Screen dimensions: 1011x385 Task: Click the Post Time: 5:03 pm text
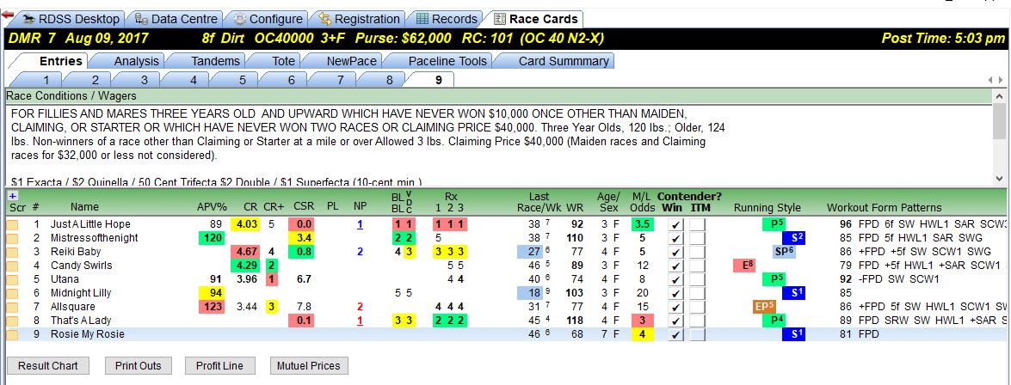[943, 39]
